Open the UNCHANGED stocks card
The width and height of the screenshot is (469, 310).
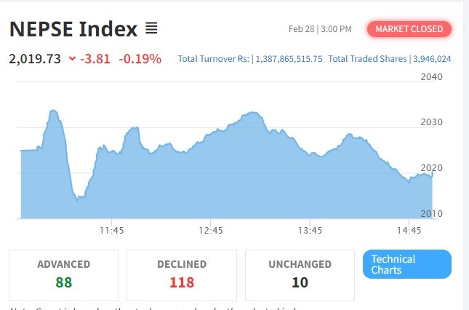coord(300,274)
